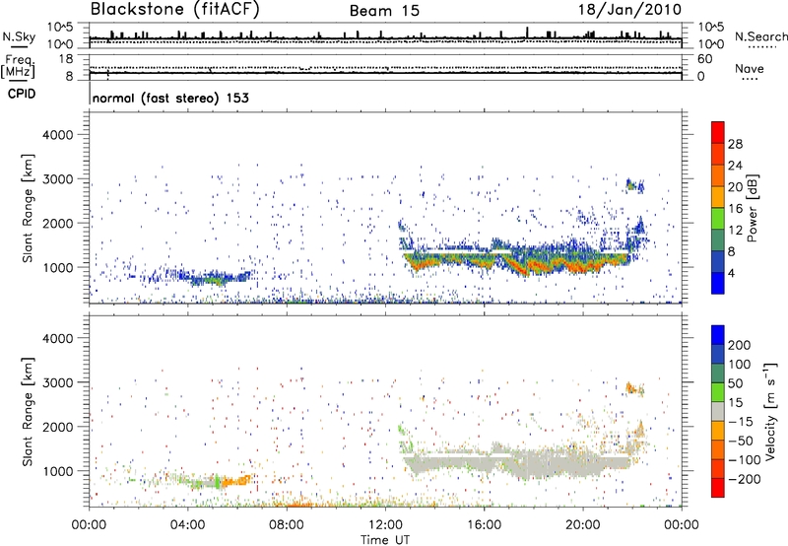Click the 'Nave' legend label
The height and width of the screenshot is (546, 788).
point(749,68)
